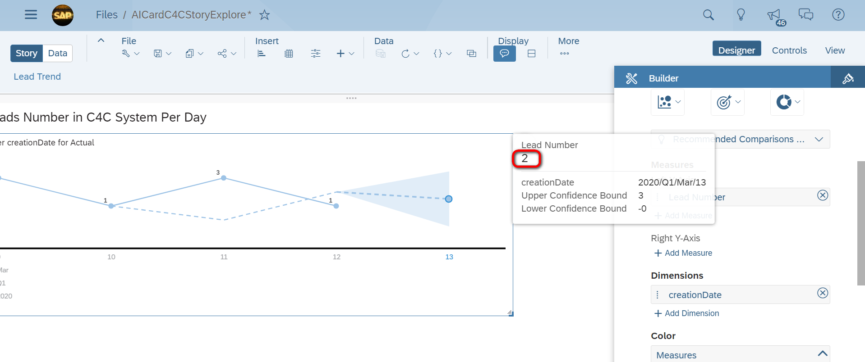The height and width of the screenshot is (362, 865).
Task: Remove the creationDate dimension
Action: pyautogui.click(x=823, y=293)
